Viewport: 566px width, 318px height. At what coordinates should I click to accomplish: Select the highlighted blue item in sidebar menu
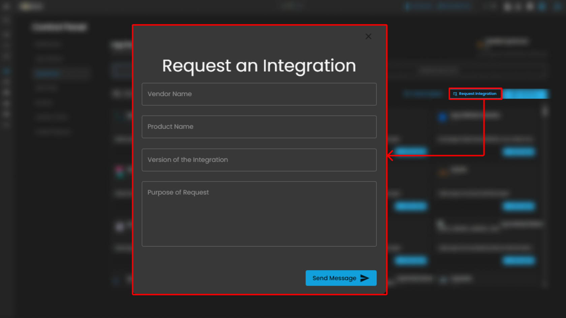click(47, 73)
